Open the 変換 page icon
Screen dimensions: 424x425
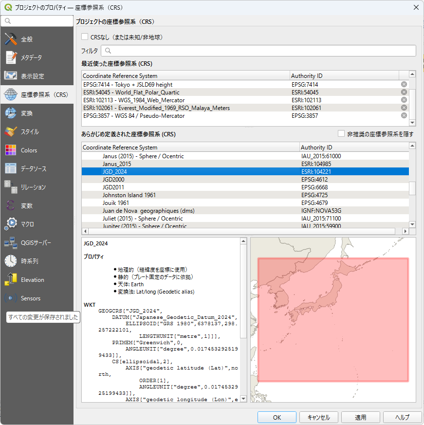click(x=11, y=113)
